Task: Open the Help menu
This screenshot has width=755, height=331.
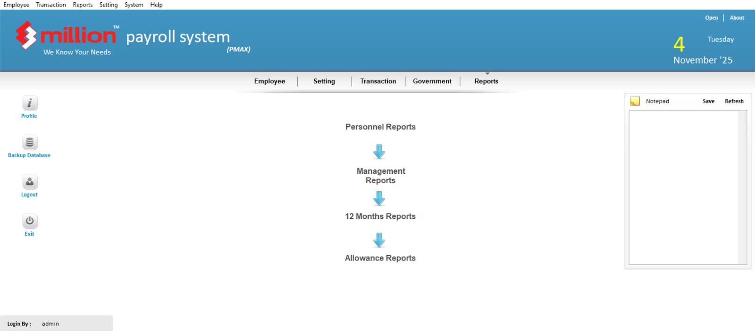Action: [x=156, y=5]
